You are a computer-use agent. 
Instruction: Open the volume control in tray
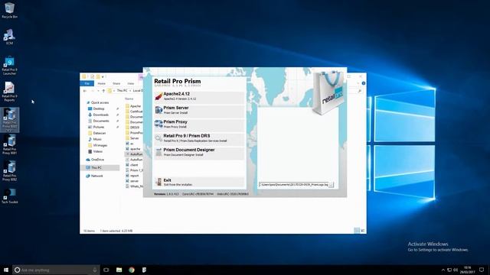pos(456,270)
